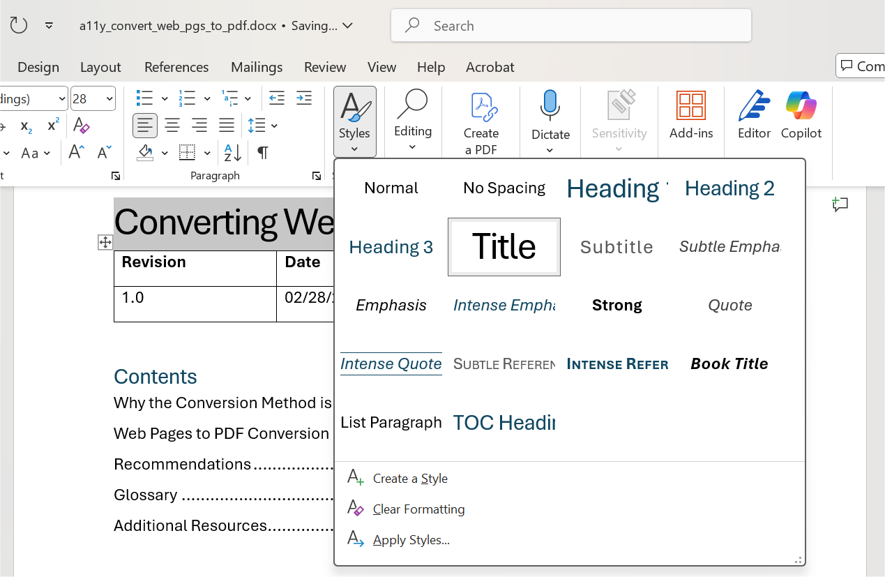Expand line spacing options dropdown
Screen dimensions: 885x577
coord(275,126)
